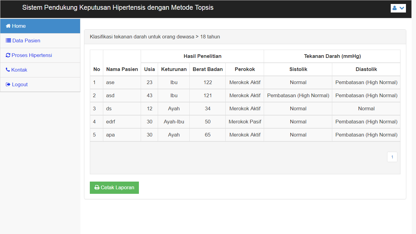Click the sign-out icon beside Logout

tap(8, 84)
